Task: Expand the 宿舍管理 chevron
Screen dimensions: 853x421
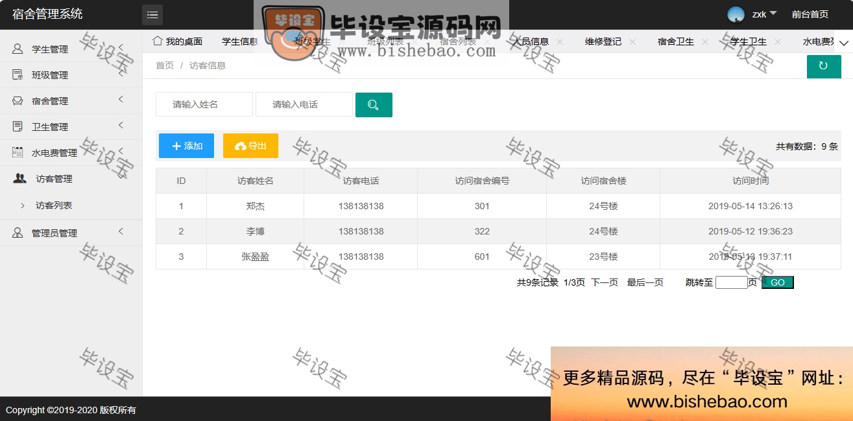Action: tap(121, 98)
